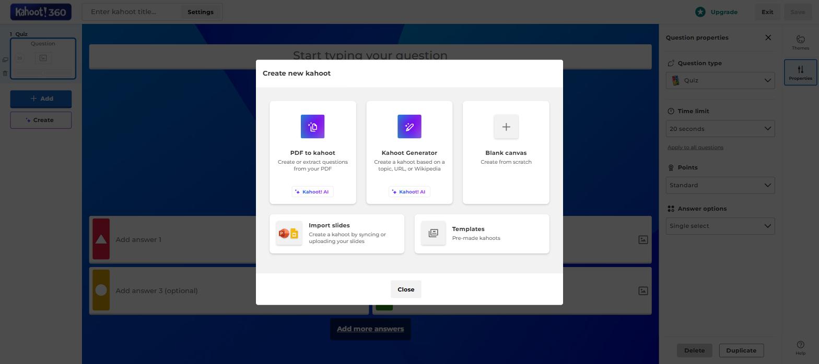Choose the PDF to kahoot card title
Screen dimensions: 819x364
click(312, 153)
